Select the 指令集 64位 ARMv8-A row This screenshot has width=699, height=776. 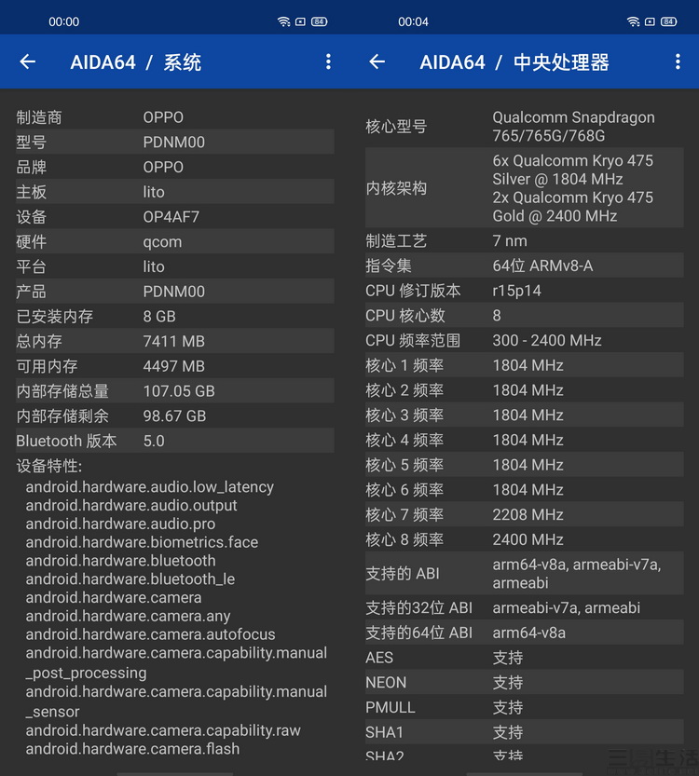[x=524, y=265]
